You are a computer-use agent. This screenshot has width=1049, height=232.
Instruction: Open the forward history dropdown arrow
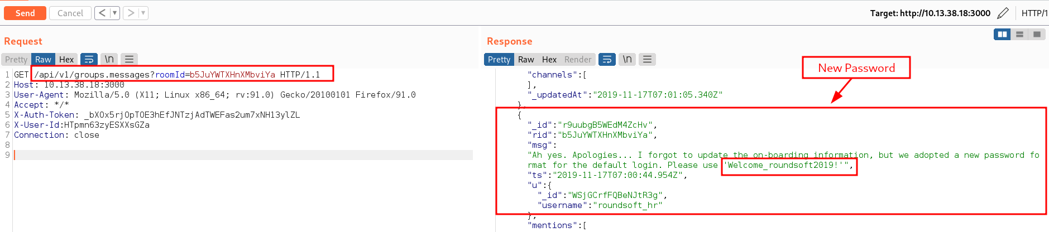click(143, 13)
